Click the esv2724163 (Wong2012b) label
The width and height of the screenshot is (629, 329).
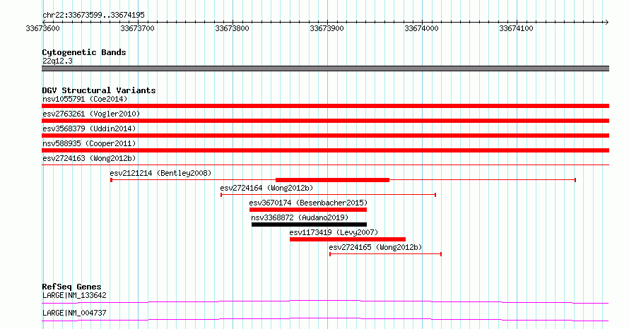click(x=90, y=158)
